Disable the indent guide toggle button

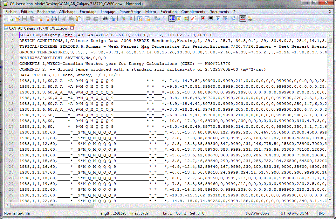coord(172,19)
